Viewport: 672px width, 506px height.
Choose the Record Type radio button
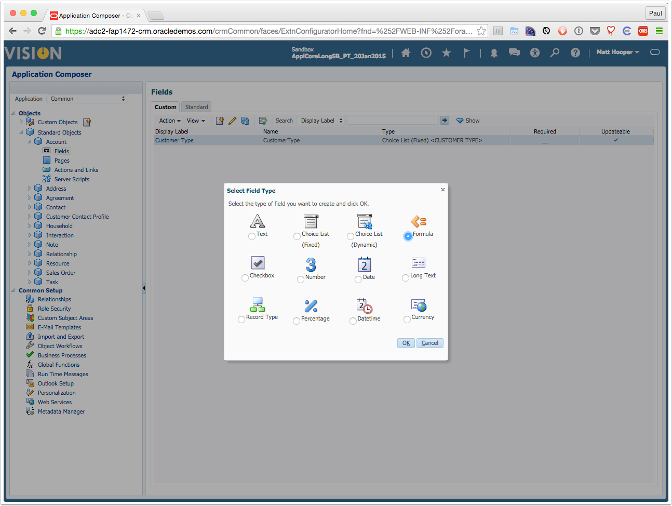coord(241,319)
